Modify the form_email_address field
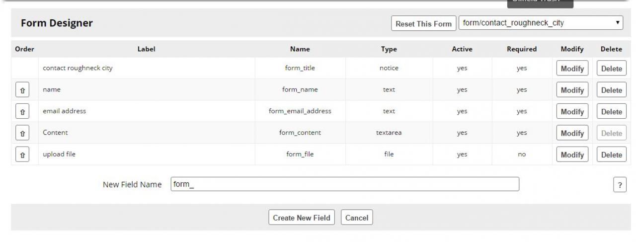Screen dimensions: 636x242 [x=572, y=112]
